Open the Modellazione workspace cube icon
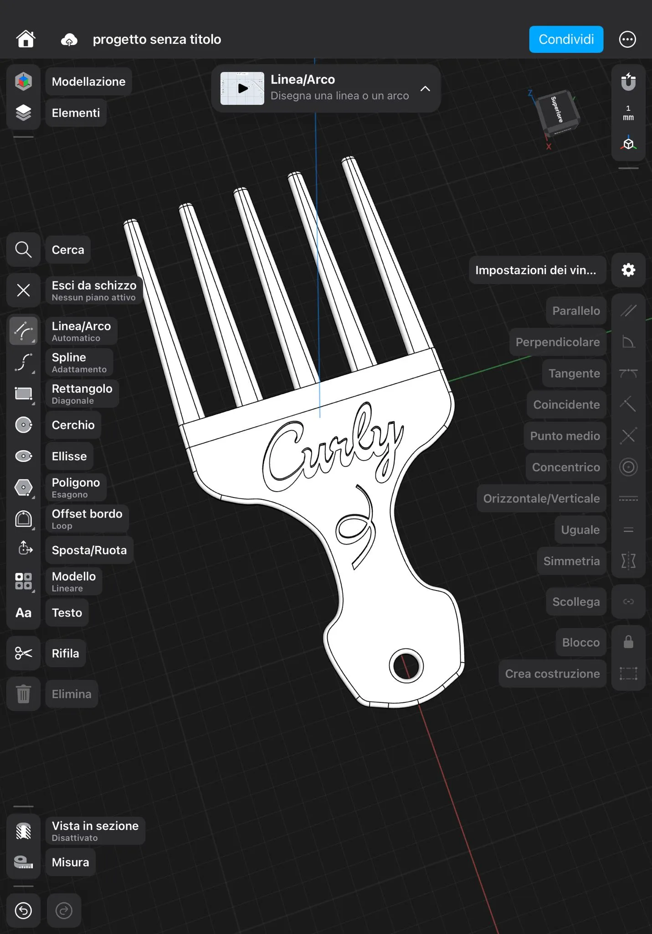 point(24,82)
